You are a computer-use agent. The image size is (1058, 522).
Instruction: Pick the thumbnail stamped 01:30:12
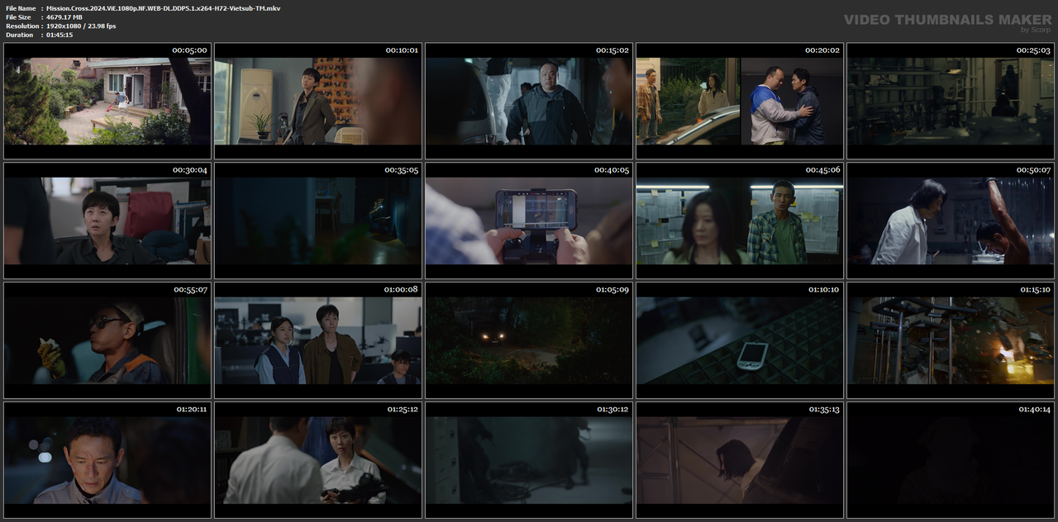pos(529,460)
